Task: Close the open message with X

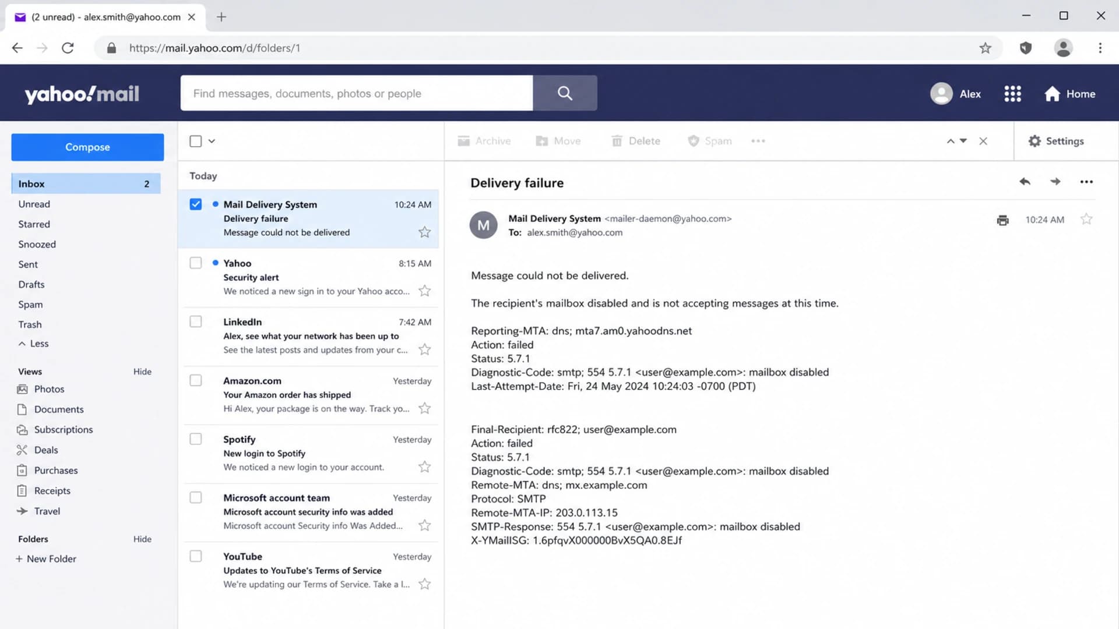Action: (x=983, y=141)
